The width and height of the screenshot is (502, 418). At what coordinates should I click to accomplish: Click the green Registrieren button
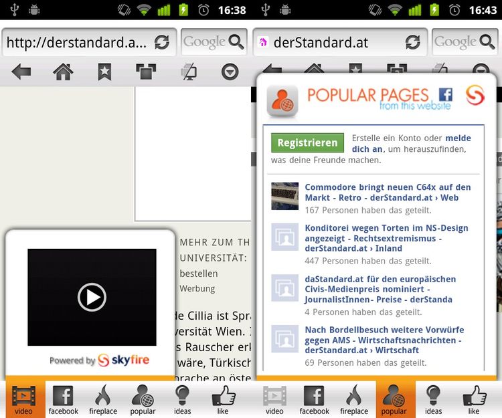(307, 142)
